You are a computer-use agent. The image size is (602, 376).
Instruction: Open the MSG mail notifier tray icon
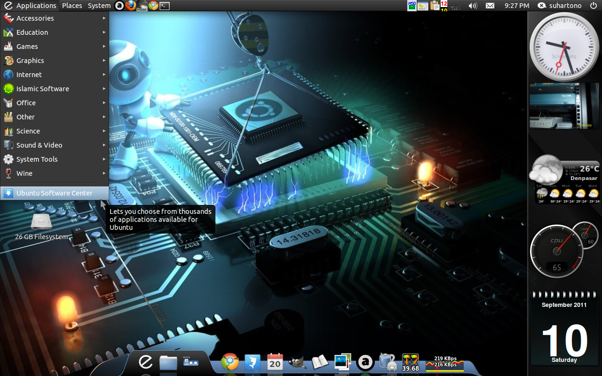pyautogui.click(x=412, y=6)
